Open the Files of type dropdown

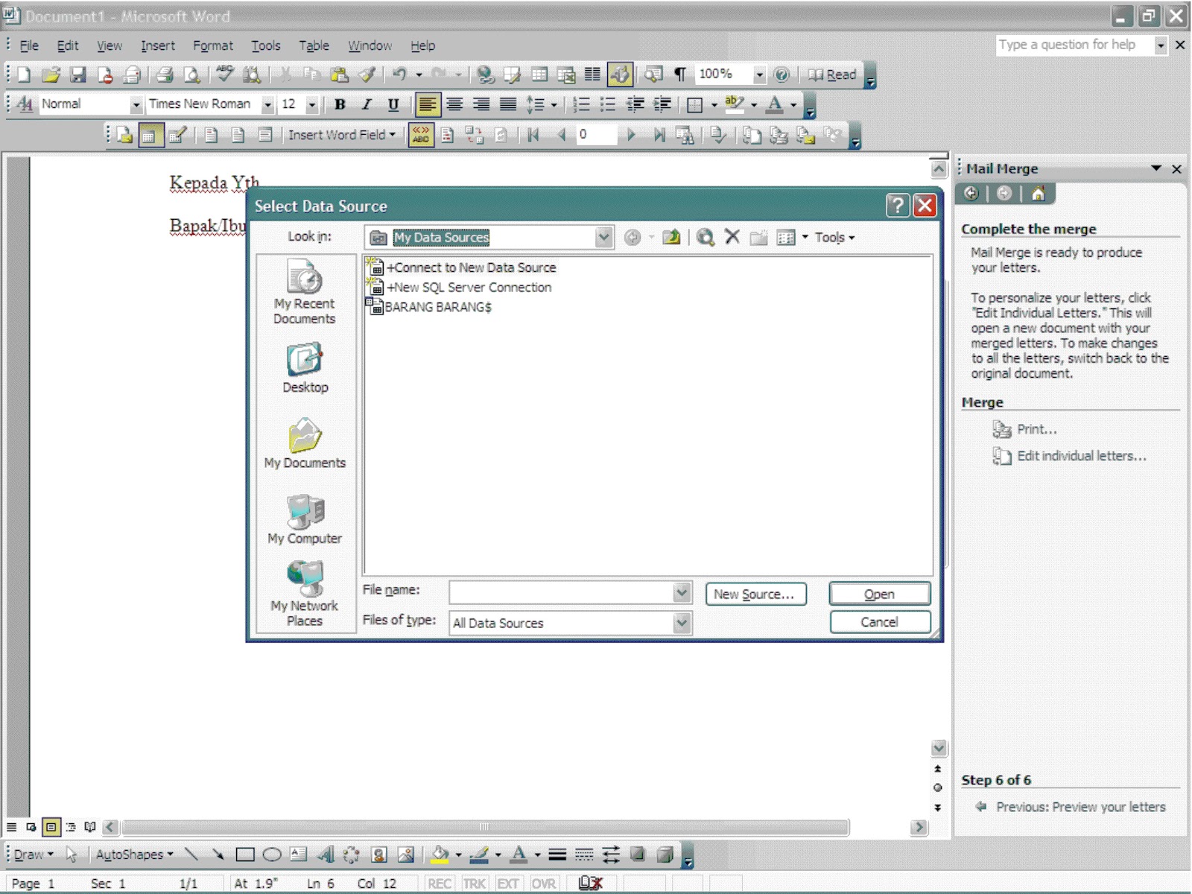(682, 623)
